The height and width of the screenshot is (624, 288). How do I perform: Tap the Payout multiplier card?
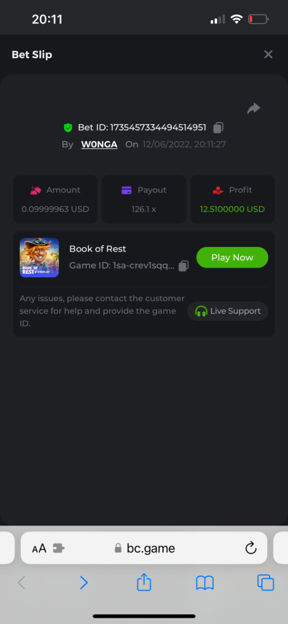click(x=144, y=199)
